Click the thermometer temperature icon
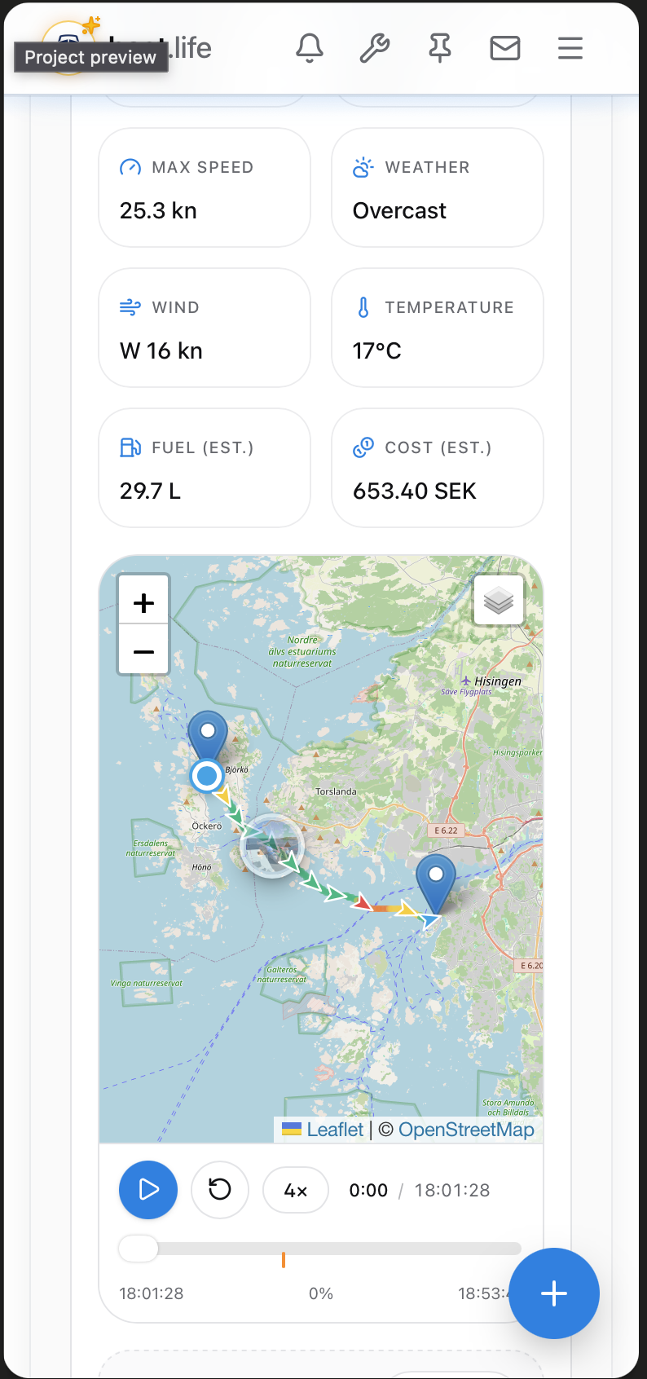This screenshot has height=1379, width=647. click(x=363, y=307)
